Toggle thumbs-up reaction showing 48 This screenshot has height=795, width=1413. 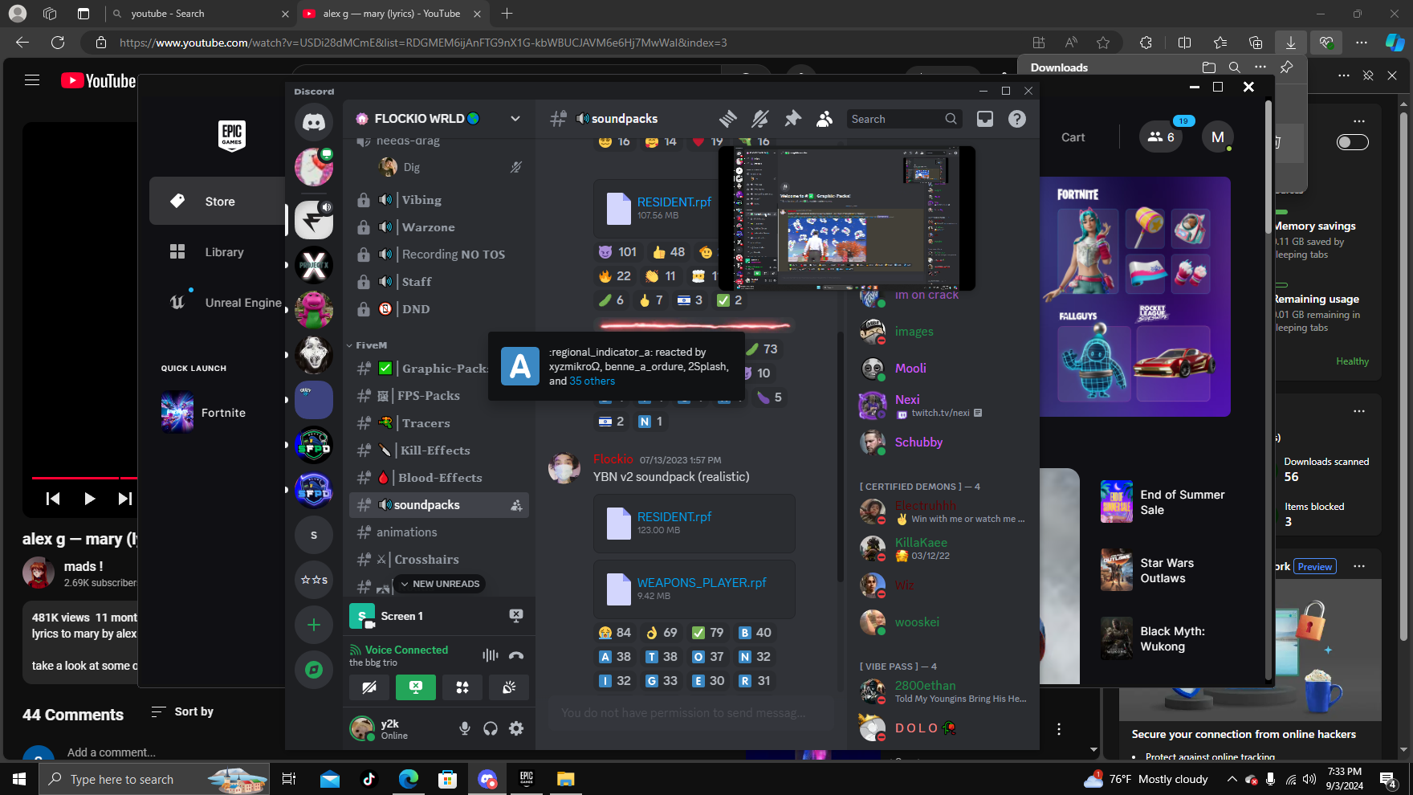pos(669,252)
